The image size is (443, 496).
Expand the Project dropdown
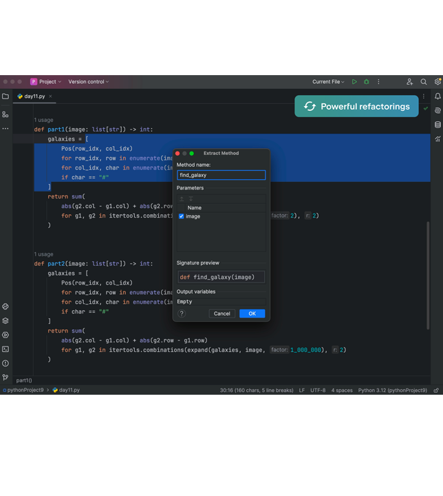tap(46, 82)
